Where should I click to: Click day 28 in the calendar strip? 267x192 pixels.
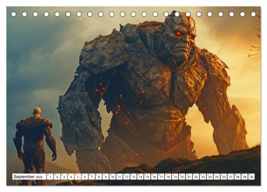pyautogui.click(x=237, y=177)
